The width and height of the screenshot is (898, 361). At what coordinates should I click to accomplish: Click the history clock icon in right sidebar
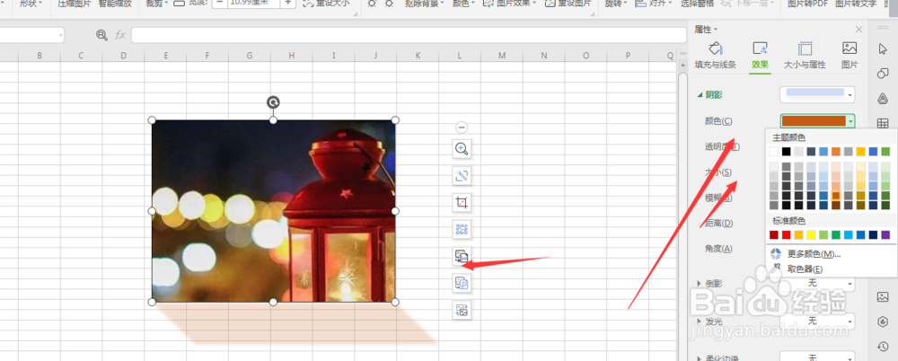pos(883,346)
